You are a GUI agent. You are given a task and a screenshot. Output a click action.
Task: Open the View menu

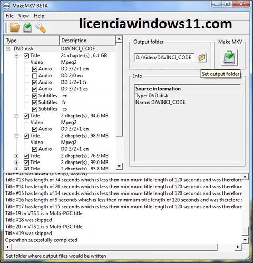24,16
